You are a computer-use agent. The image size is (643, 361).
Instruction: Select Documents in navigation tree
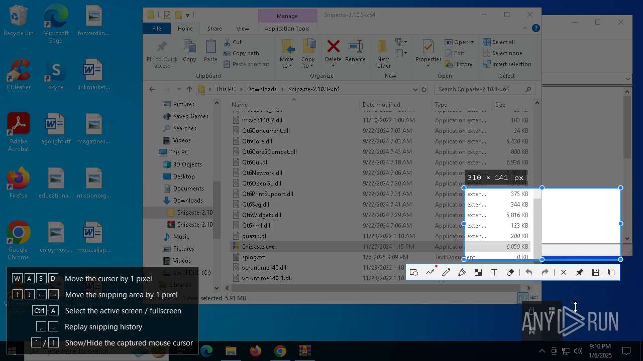[x=188, y=189]
